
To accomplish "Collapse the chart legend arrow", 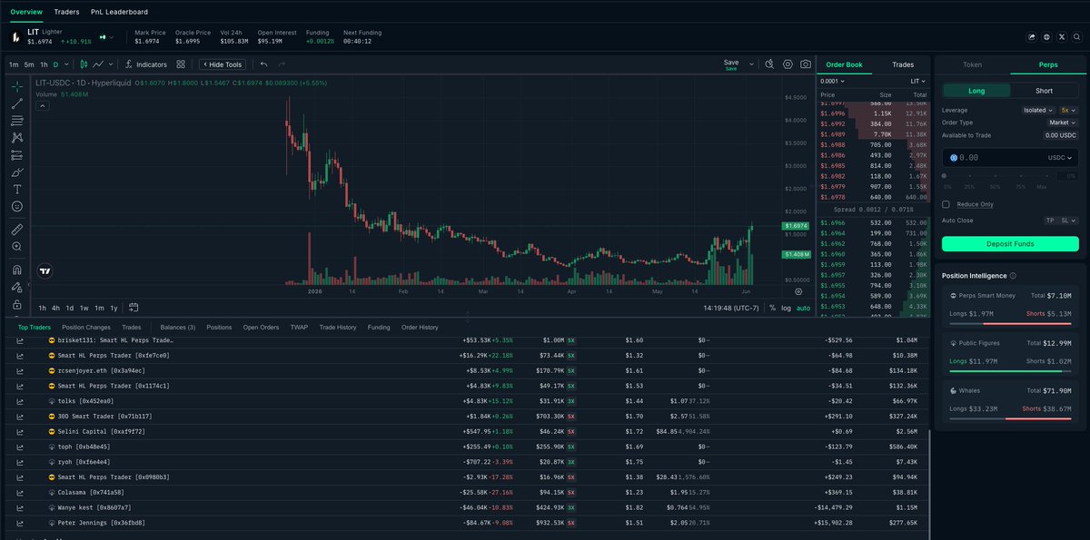I will 43,105.
